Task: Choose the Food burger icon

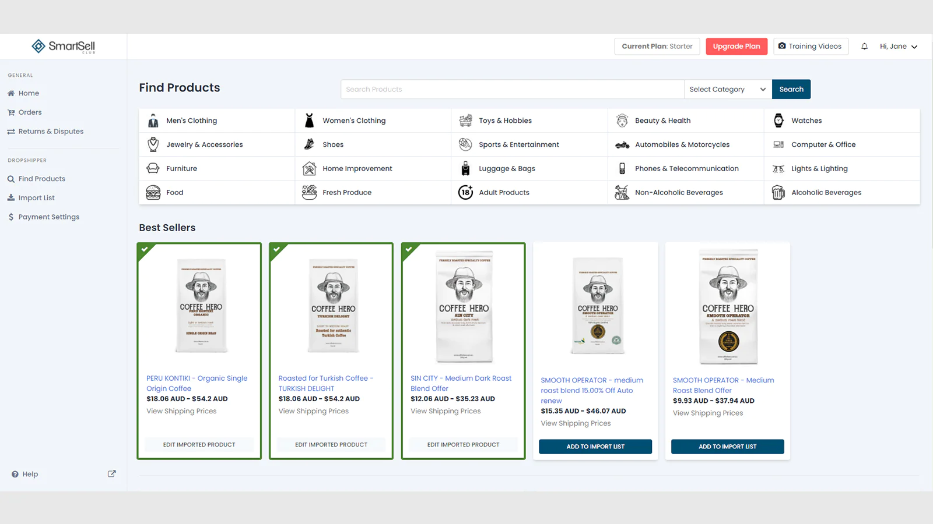Action: 153,192
